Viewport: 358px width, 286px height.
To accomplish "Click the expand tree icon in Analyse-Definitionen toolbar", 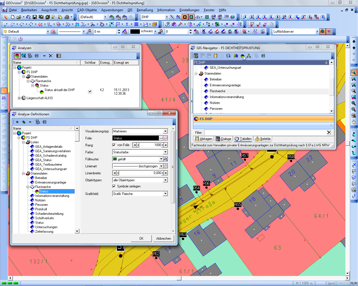I will point(38,122).
